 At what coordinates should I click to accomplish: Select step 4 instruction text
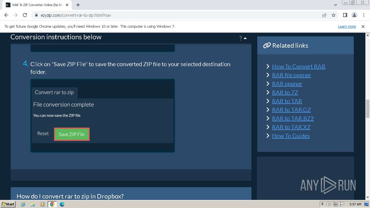click(x=130, y=68)
